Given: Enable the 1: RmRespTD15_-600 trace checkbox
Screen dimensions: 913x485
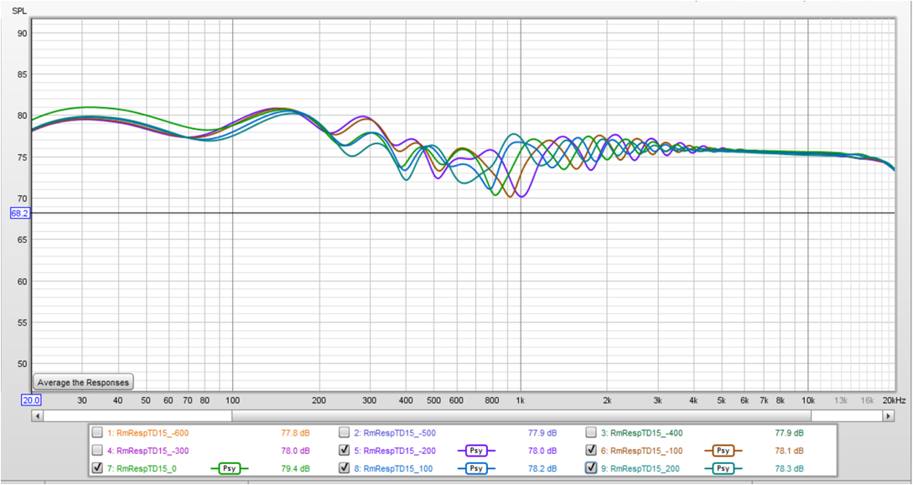Looking at the screenshot, I should (x=98, y=432).
